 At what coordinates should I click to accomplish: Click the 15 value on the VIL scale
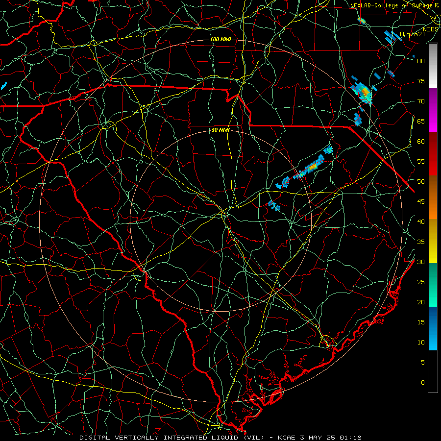tap(421, 322)
